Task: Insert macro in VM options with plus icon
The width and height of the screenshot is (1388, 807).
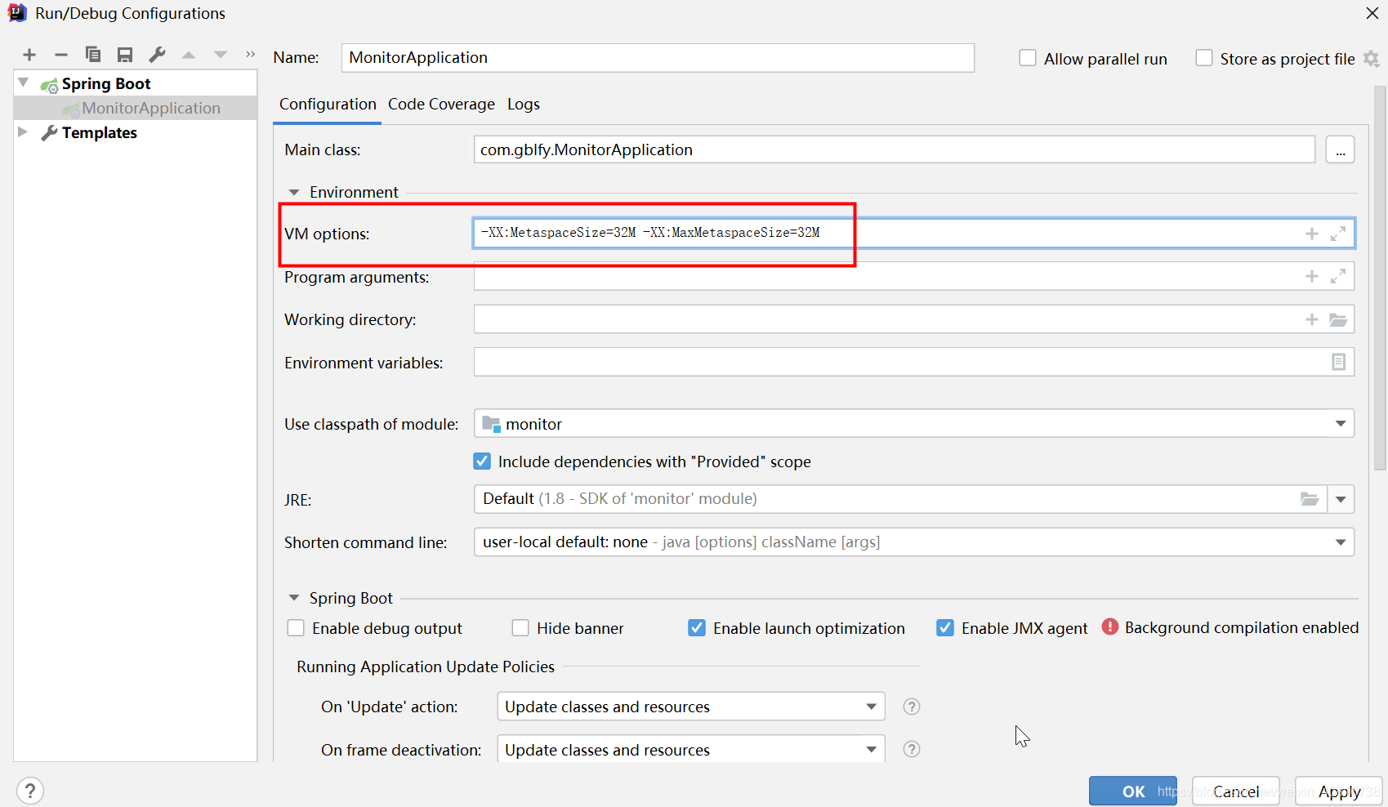Action: (1312, 234)
